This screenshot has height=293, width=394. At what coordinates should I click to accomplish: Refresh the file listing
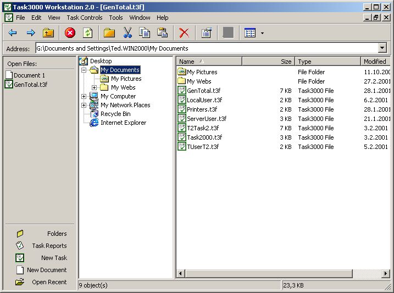87,33
